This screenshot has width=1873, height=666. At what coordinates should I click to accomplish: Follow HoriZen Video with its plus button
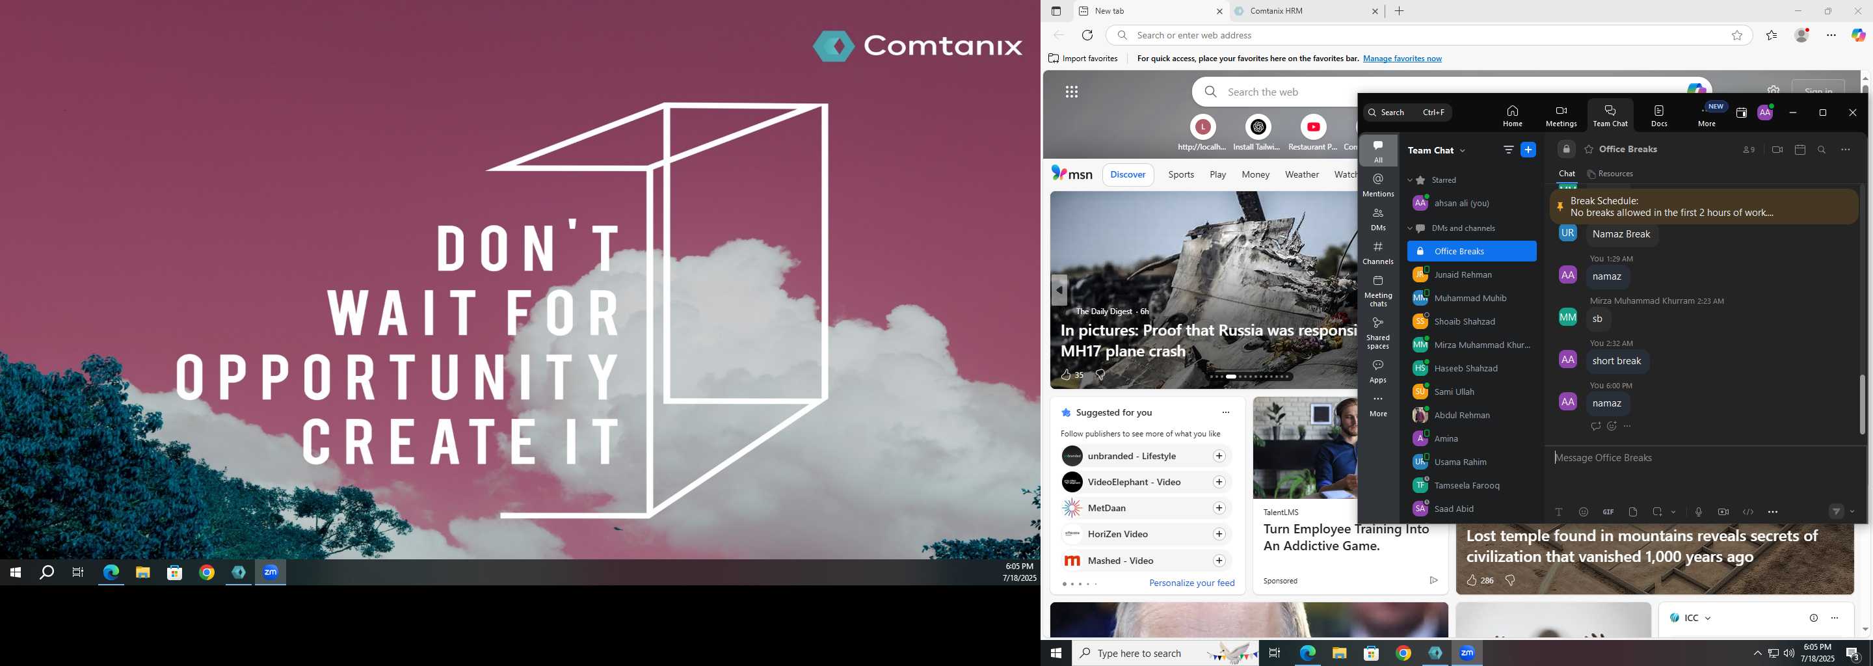click(x=1219, y=535)
